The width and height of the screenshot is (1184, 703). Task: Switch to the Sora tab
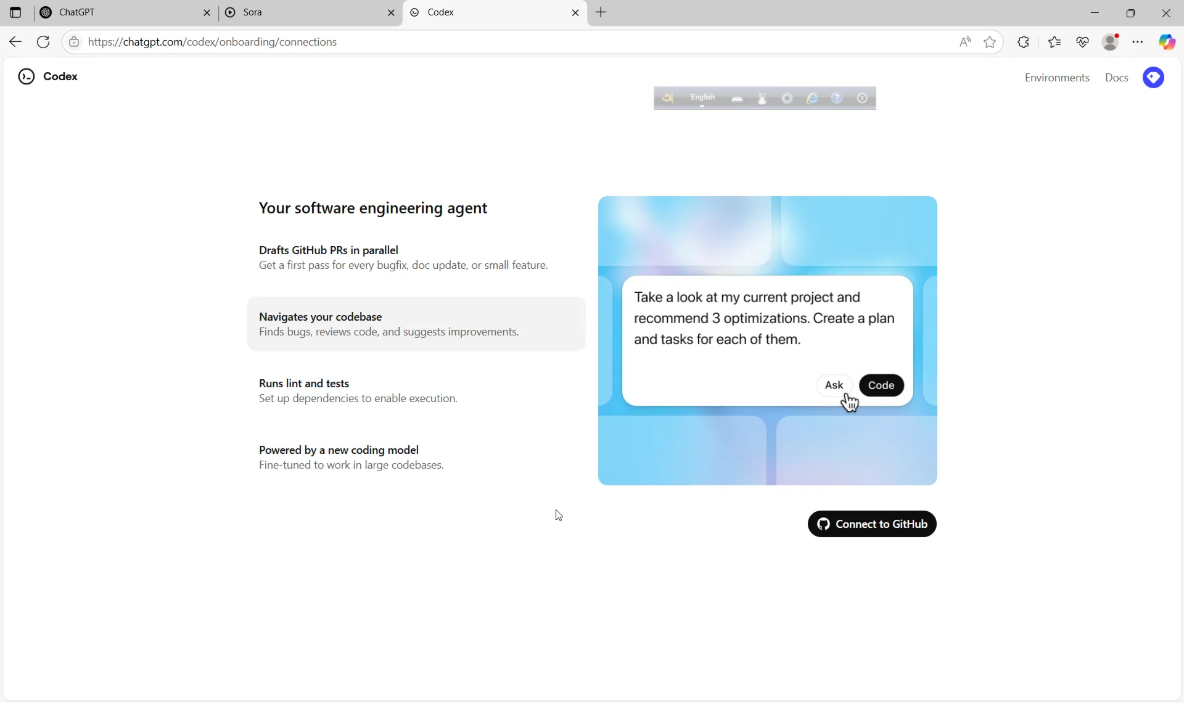pyautogui.click(x=308, y=12)
